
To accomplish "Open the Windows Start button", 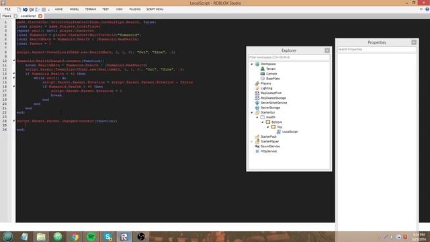I will [7, 237].
